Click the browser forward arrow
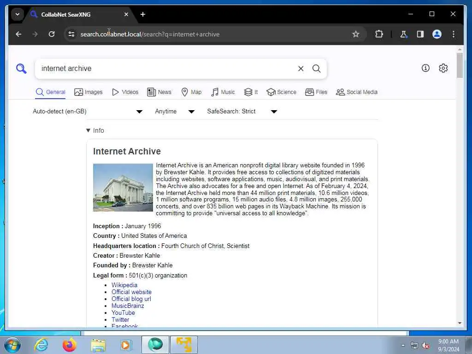 pyautogui.click(x=35, y=34)
